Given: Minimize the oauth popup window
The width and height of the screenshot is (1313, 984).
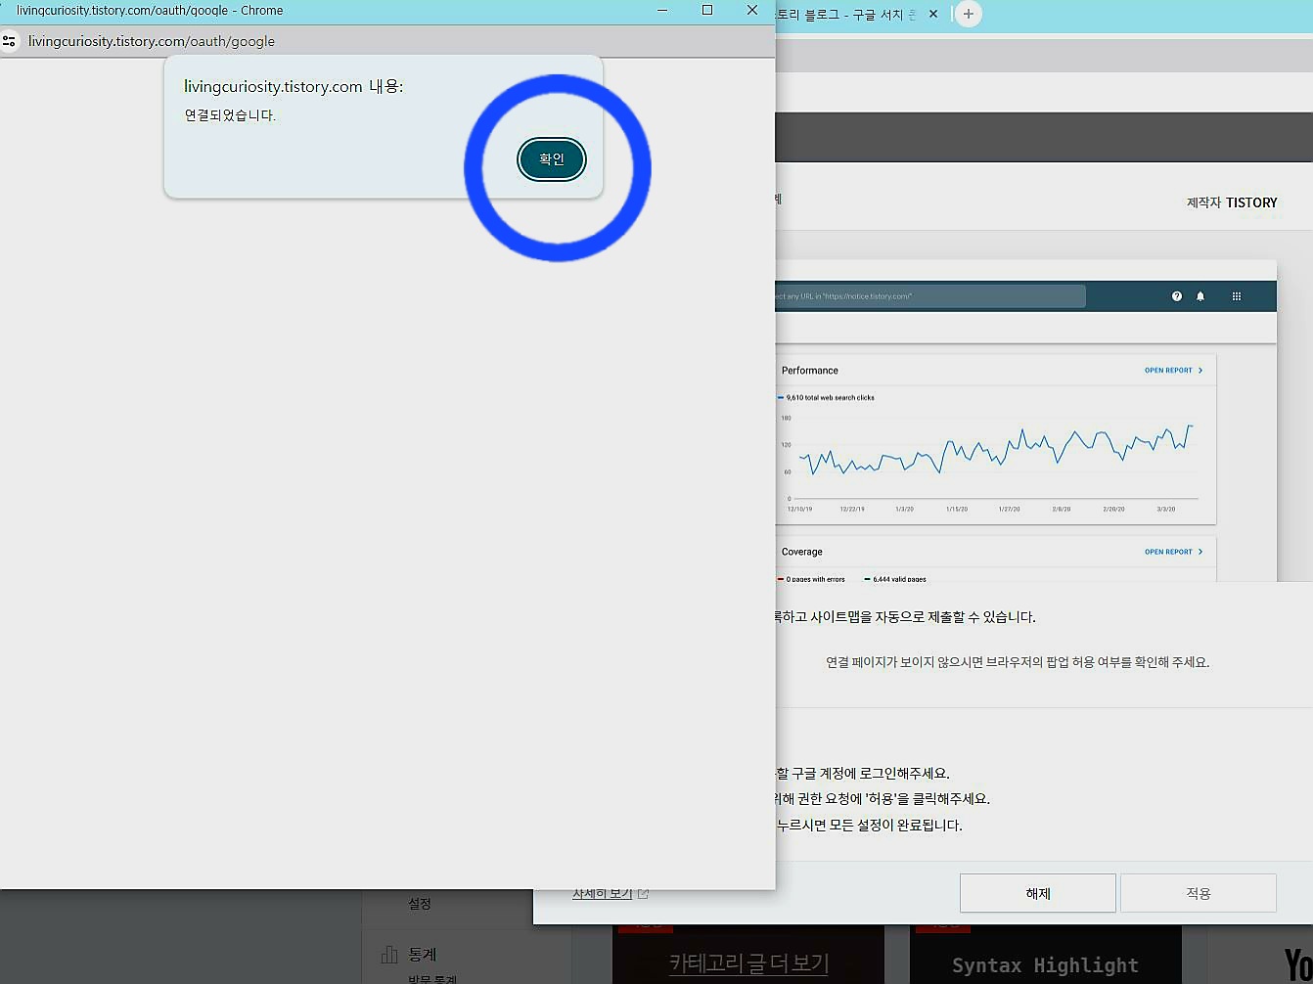Looking at the screenshot, I should [x=662, y=10].
